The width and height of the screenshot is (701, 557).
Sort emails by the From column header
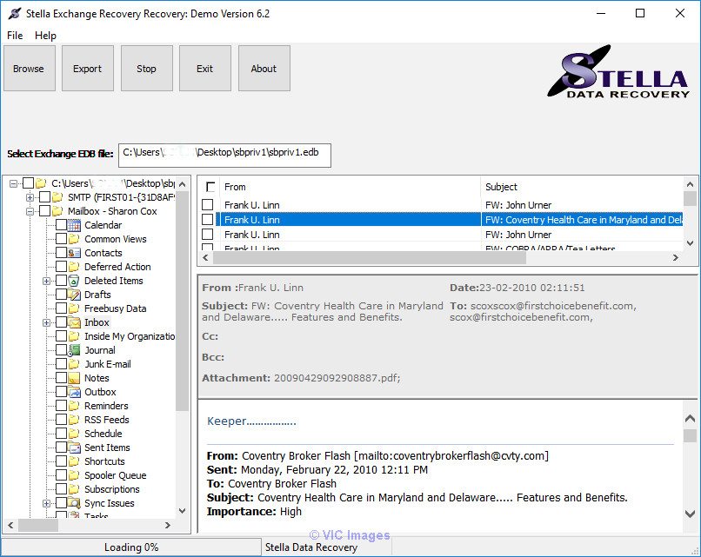350,187
